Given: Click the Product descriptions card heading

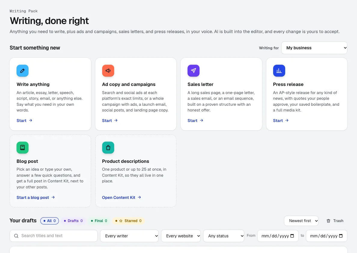Looking at the screenshot, I should [x=125, y=161].
